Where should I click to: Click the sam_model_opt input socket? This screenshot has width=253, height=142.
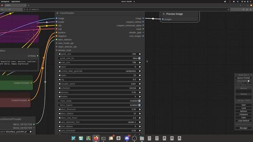(x=57, y=43)
